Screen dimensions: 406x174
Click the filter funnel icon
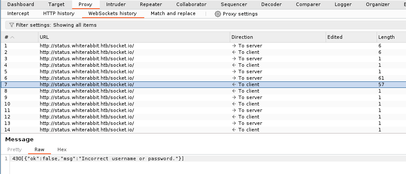point(12,25)
